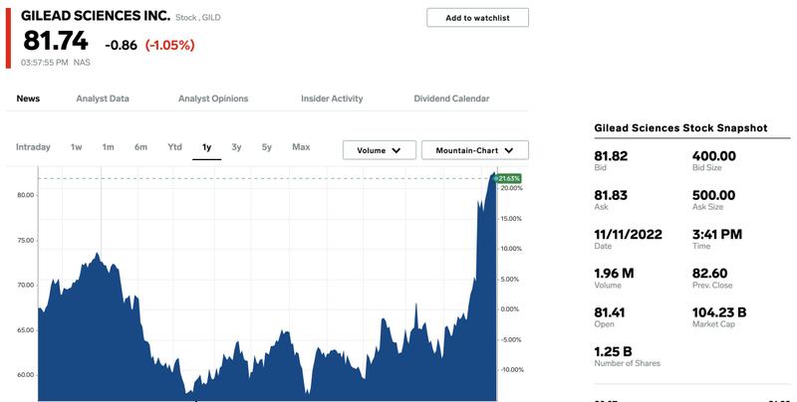
Task: Expand the Mountain-Chart type dropdown
Action: click(x=475, y=150)
